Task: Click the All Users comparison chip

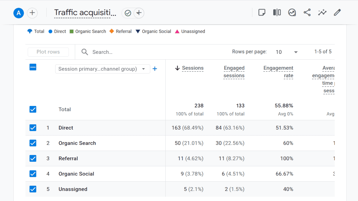Action: (x=18, y=13)
